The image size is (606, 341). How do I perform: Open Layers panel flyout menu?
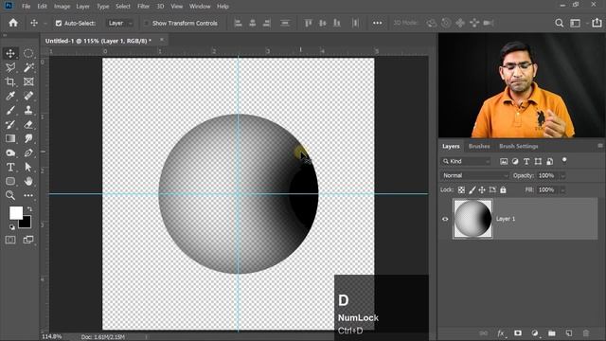click(x=599, y=146)
